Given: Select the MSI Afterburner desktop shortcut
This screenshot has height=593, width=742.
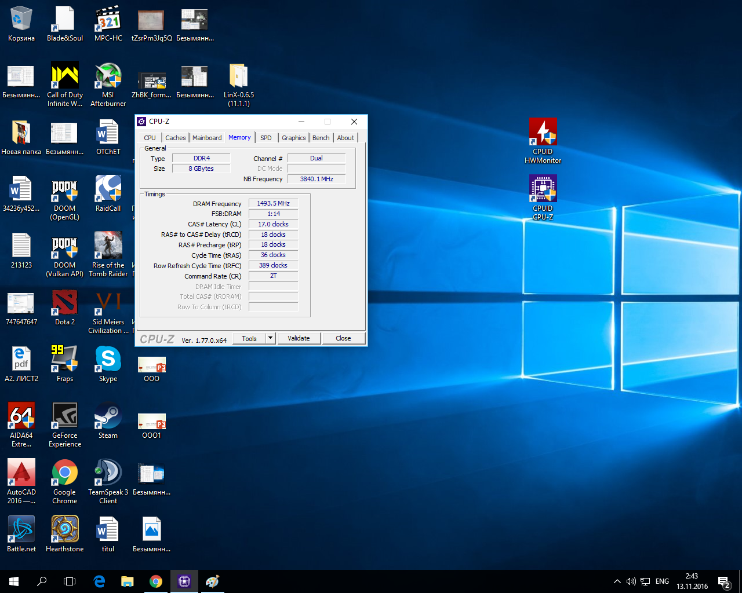Looking at the screenshot, I should click(108, 77).
